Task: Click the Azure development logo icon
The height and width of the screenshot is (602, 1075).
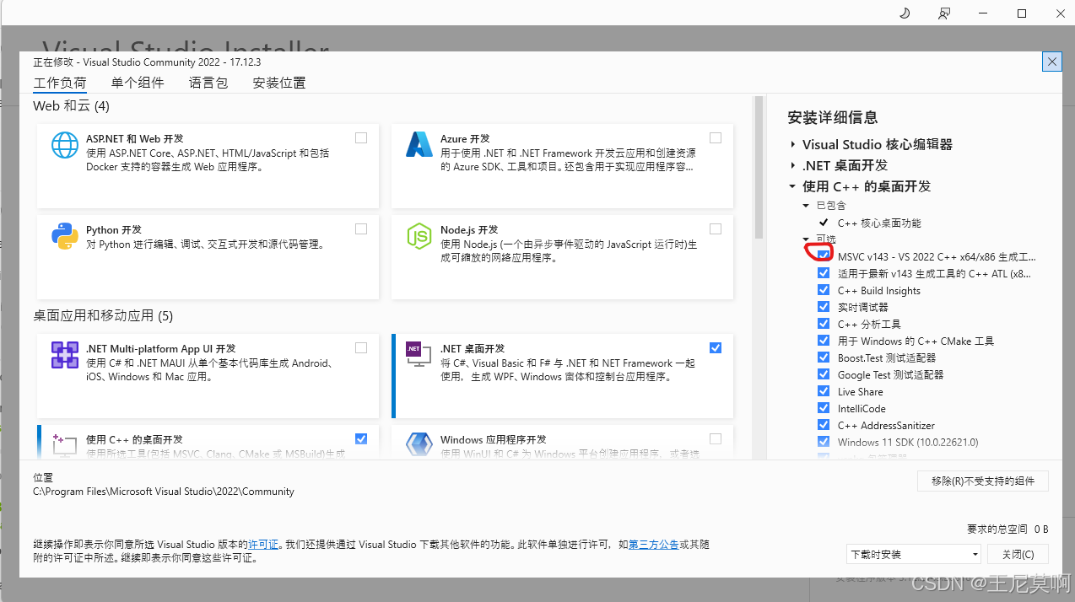Action: click(419, 145)
